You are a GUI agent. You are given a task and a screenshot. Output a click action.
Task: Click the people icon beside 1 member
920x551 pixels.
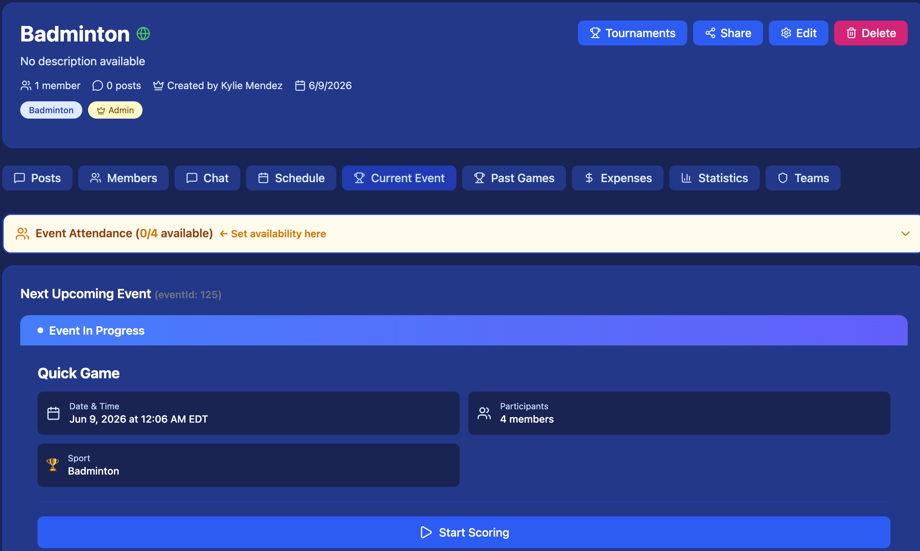coord(26,85)
